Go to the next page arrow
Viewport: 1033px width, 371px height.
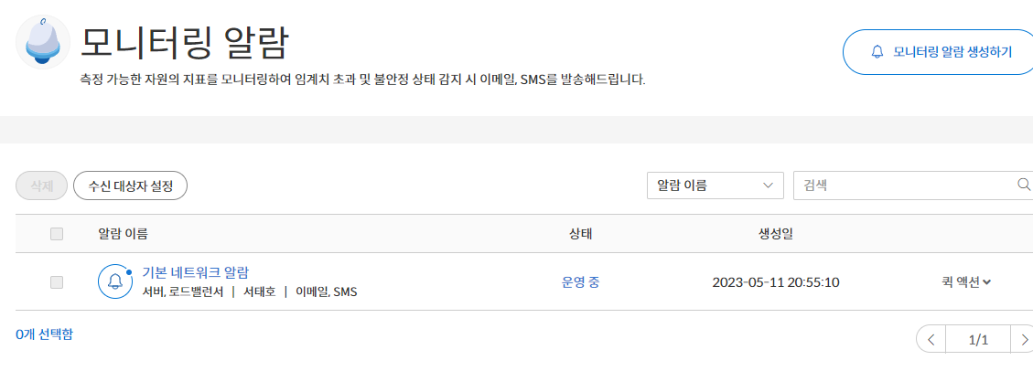1023,339
